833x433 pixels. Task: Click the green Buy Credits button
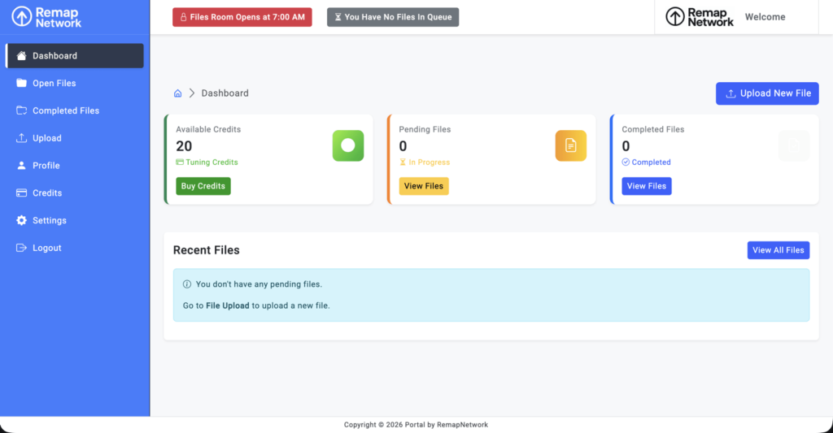203,186
